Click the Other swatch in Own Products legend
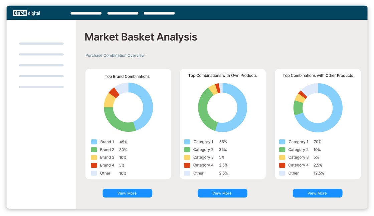The image size is (374, 216). click(187, 173)
